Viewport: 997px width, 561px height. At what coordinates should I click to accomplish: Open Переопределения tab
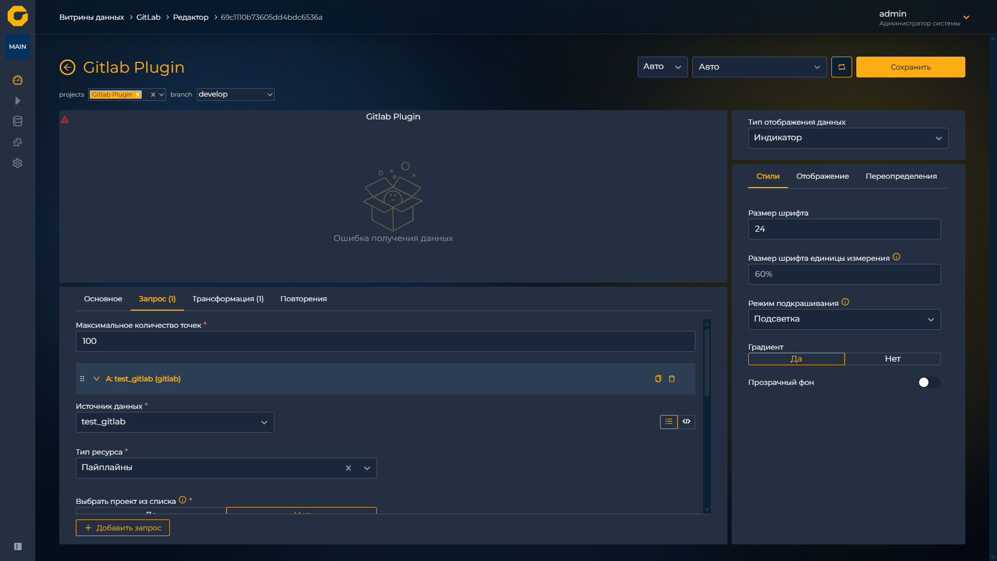(901, 176)
